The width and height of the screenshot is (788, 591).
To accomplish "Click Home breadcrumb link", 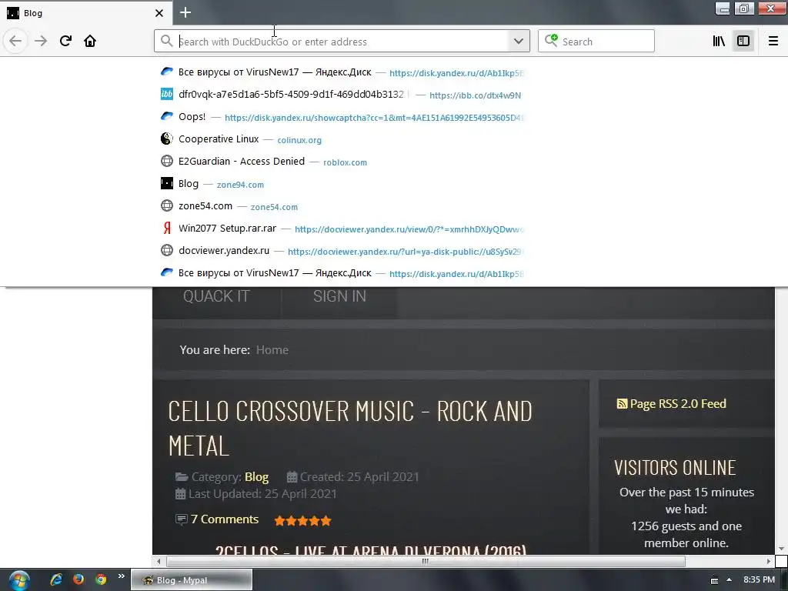I will (272, 350).
